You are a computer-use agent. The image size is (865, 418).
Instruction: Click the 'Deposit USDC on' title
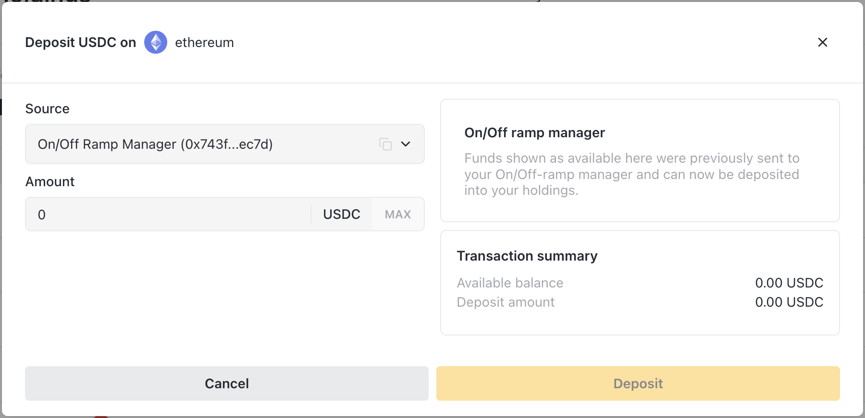tap(80, 43)
